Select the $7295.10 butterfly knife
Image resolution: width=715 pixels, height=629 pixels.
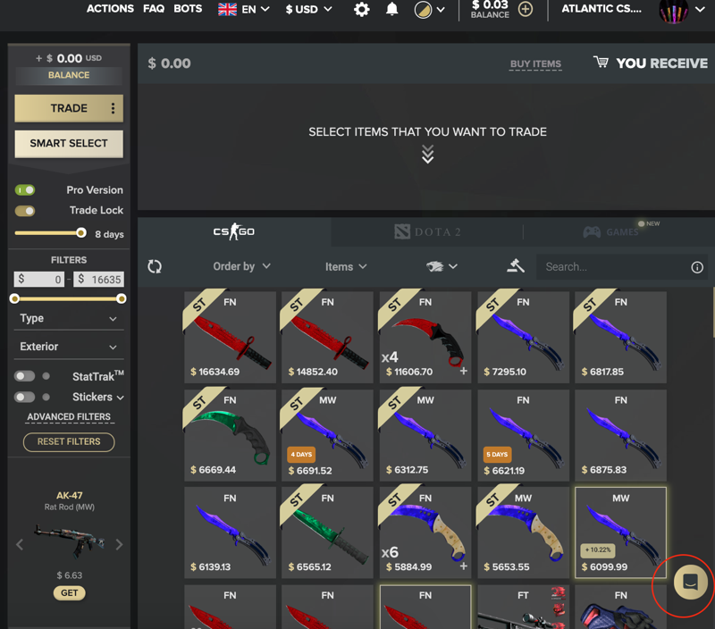[523, 338]
